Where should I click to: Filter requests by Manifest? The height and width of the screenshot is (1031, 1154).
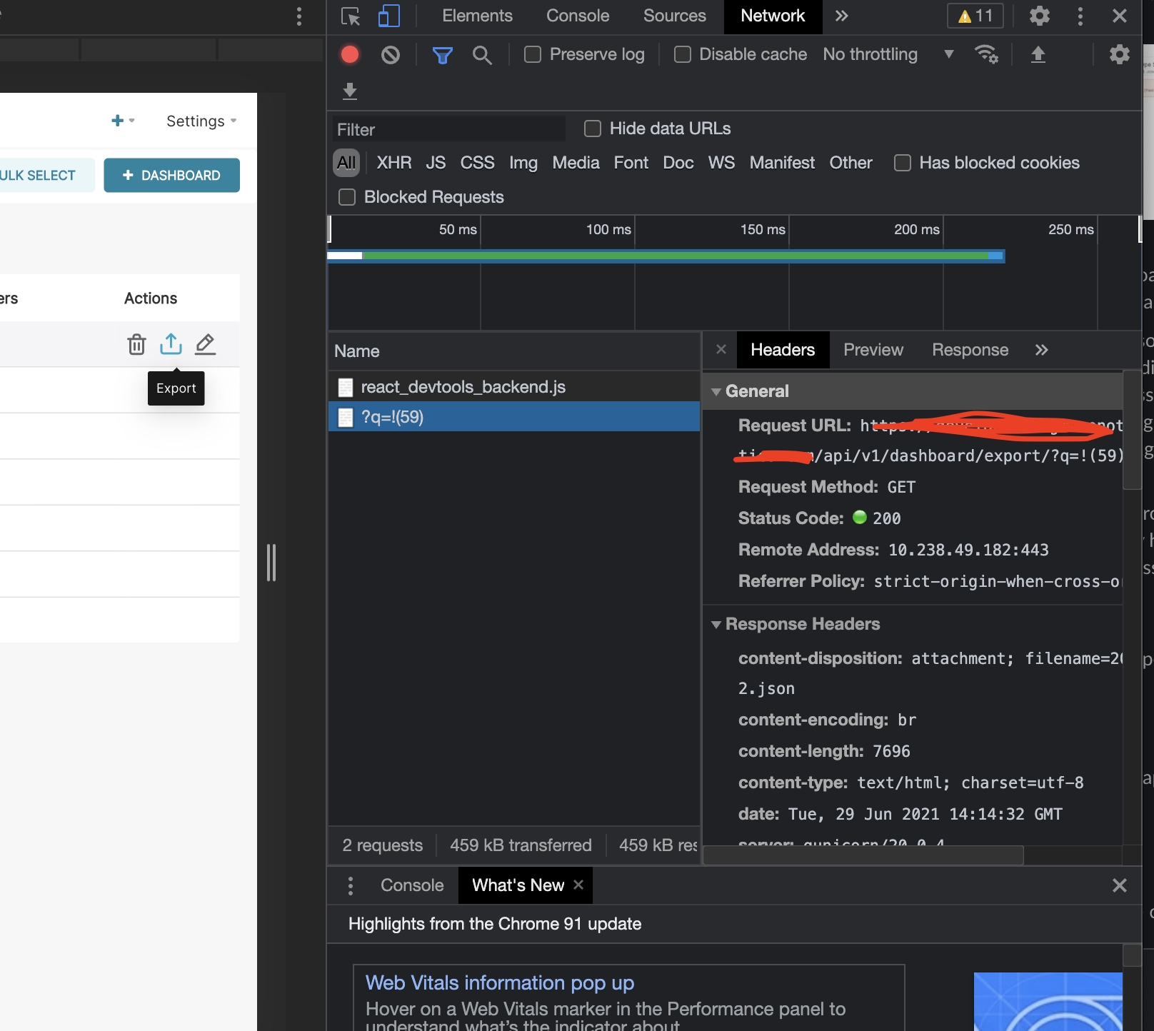pos(782,163)
